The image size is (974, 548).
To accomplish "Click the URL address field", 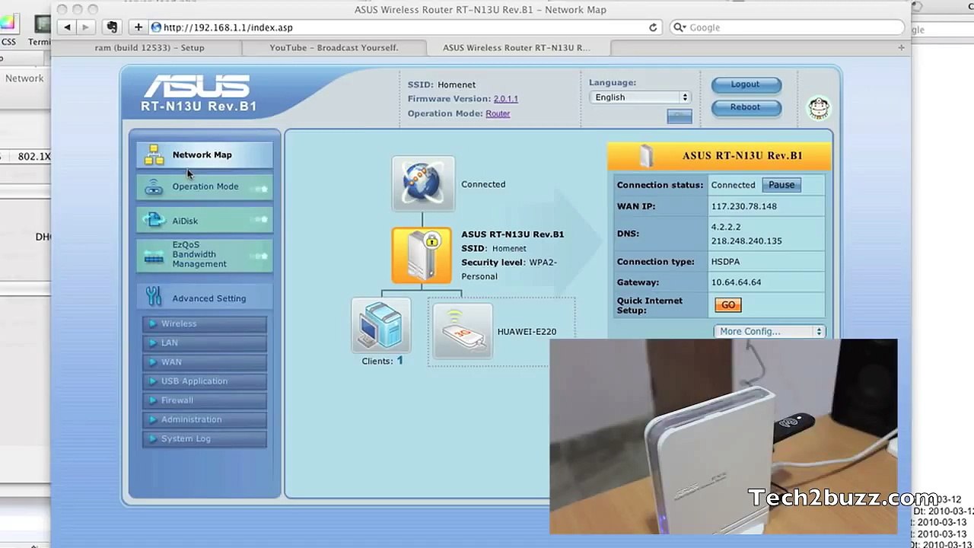I will click(x=406, y=27).
